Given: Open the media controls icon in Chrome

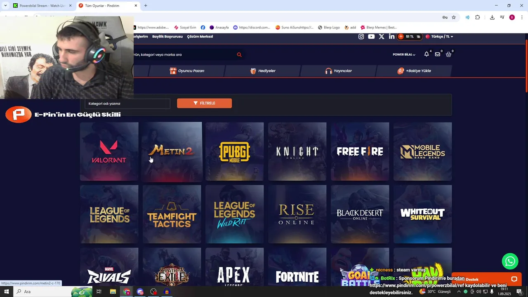Looking at the screenshot, I should (x=502, y=17).
